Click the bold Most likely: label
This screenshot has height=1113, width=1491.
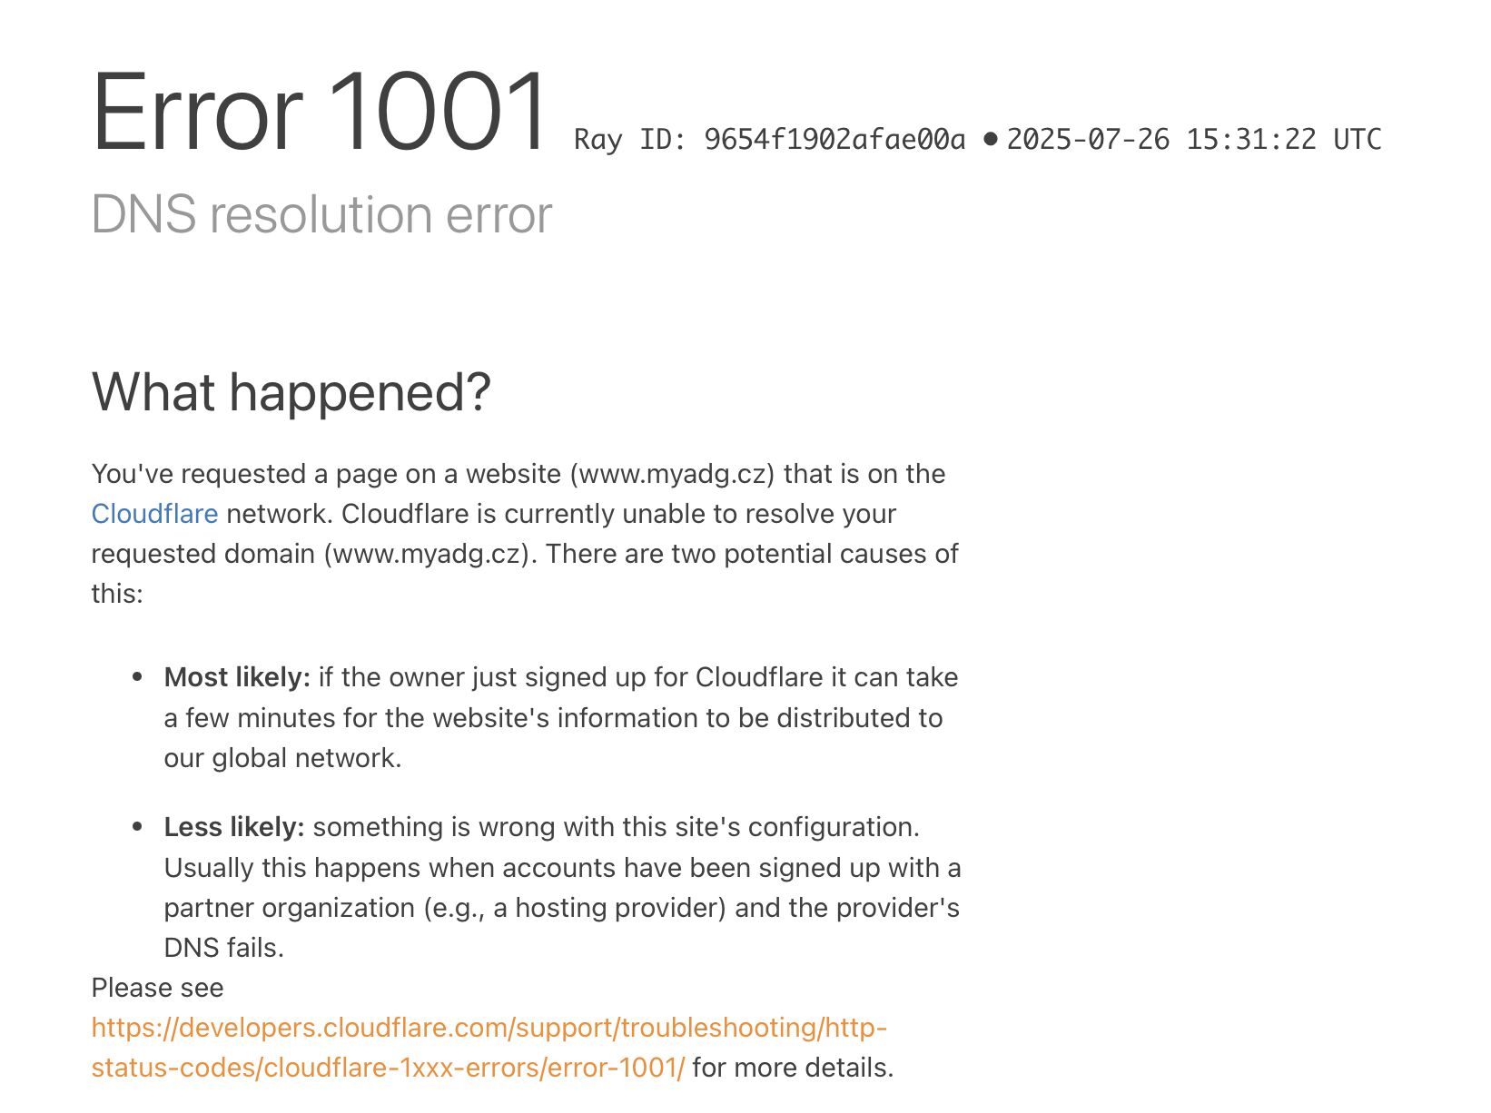(x=237, y=677)
